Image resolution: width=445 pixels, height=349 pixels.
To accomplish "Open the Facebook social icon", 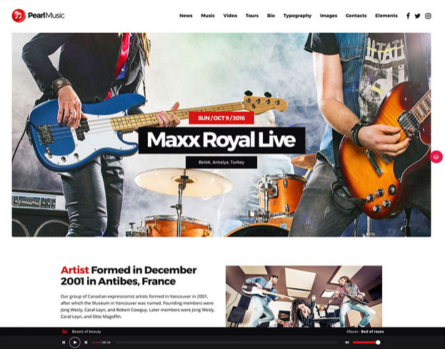I will click(x=408, y=16).
